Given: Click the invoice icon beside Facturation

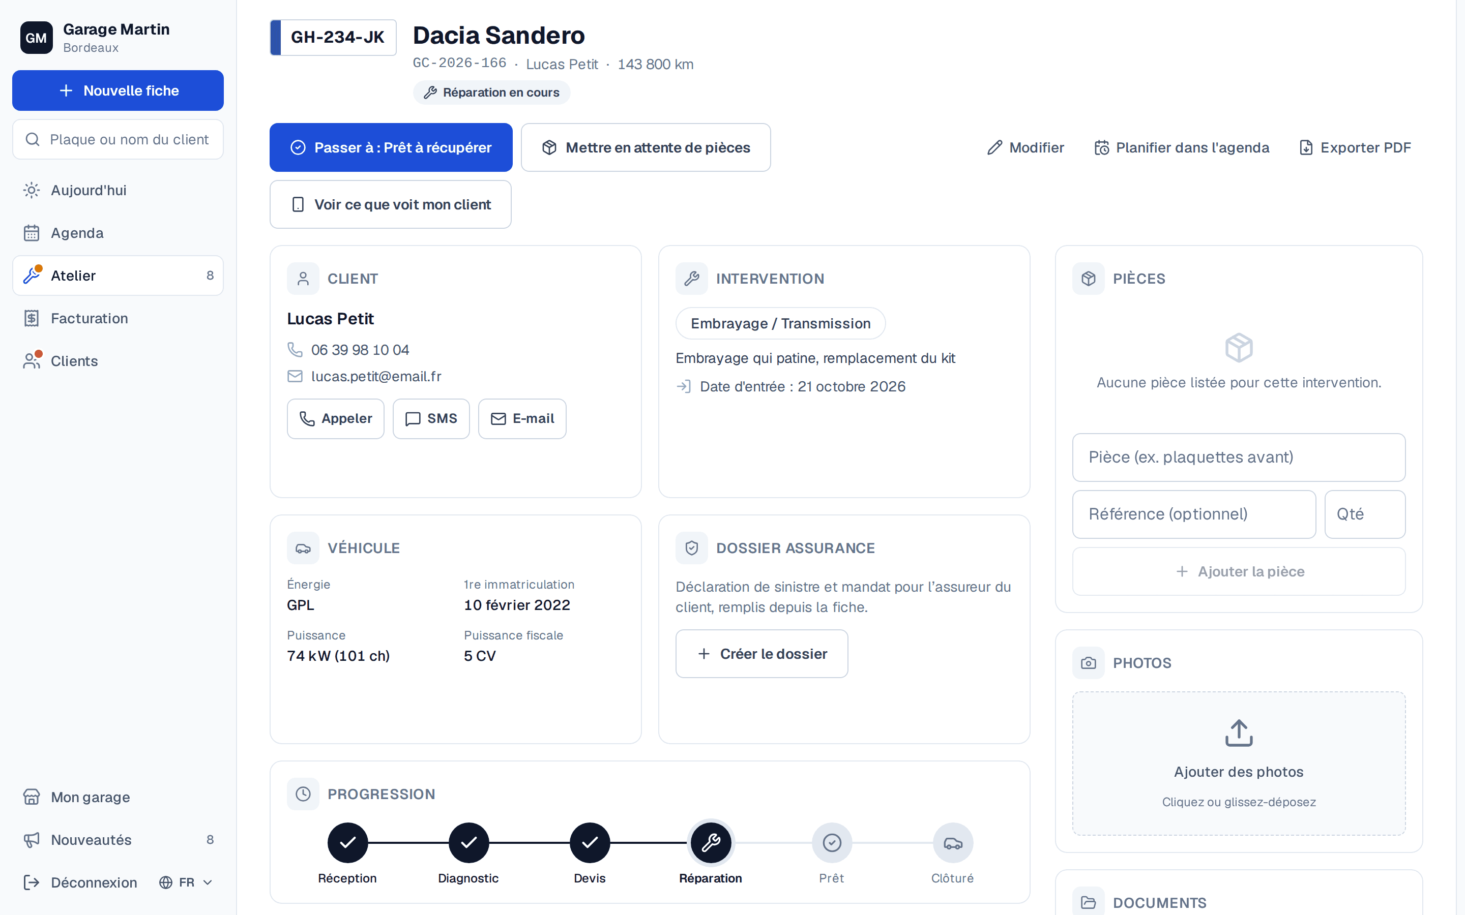Looking at the screenshot, I should pyautogui.click(x=32, y=318).
